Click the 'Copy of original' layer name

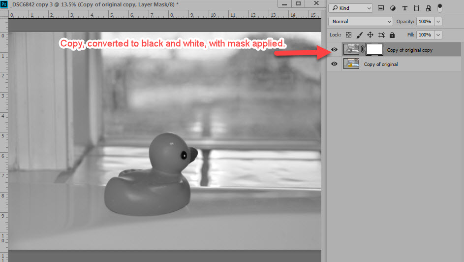click(380, 64)
